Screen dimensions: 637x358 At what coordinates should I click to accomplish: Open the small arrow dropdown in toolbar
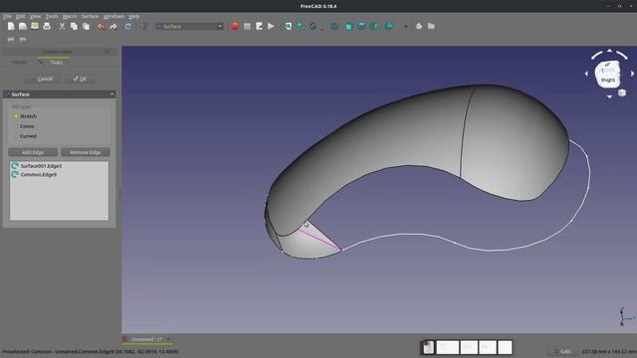[405, 27]
